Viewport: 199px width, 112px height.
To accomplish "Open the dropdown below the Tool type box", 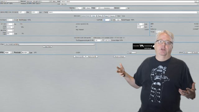I will point(129,4).
